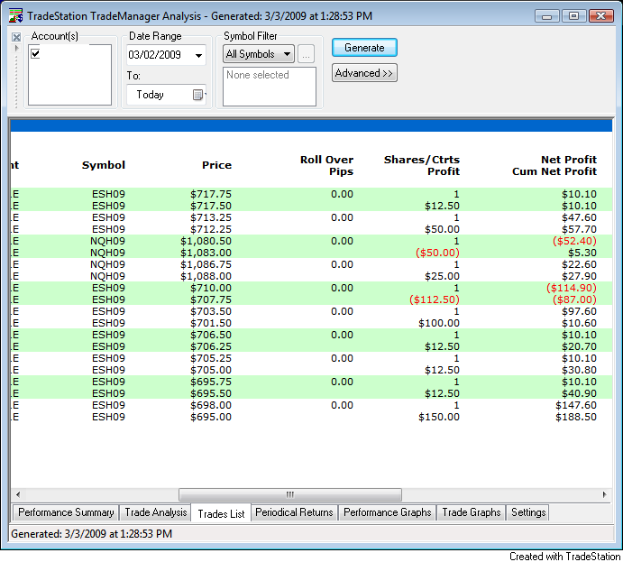This screenshot has width=623, height=562.
Task: Open the All Symbols dropdown
Action: click(258, 54)
